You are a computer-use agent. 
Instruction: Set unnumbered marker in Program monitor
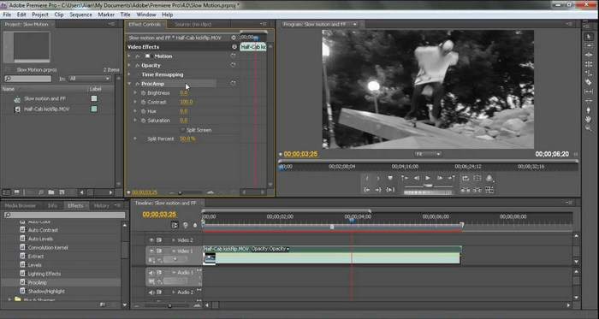coord(390,178)
